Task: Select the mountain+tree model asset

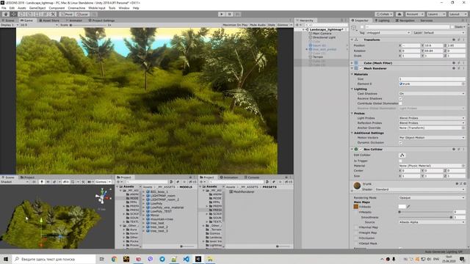Action: coord(162,219)
